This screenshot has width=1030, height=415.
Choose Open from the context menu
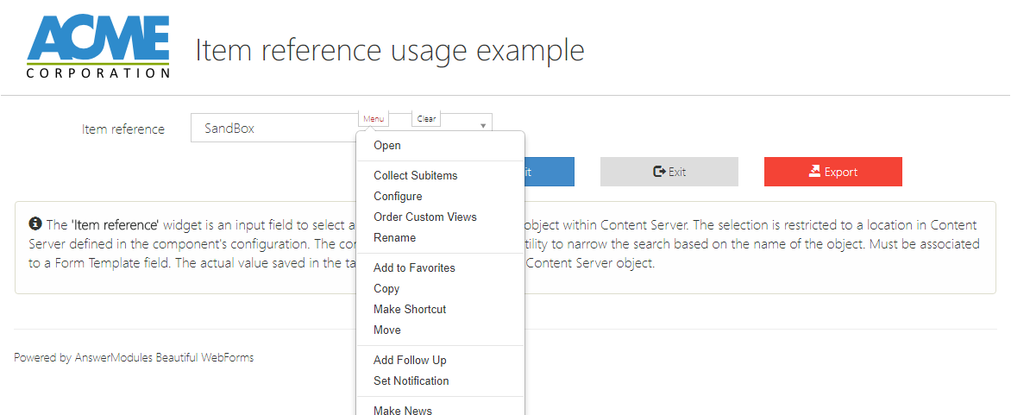[x=387, y=146]
